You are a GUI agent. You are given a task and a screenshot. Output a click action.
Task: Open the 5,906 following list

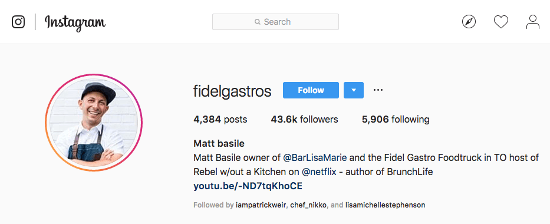tap(396, 120)
